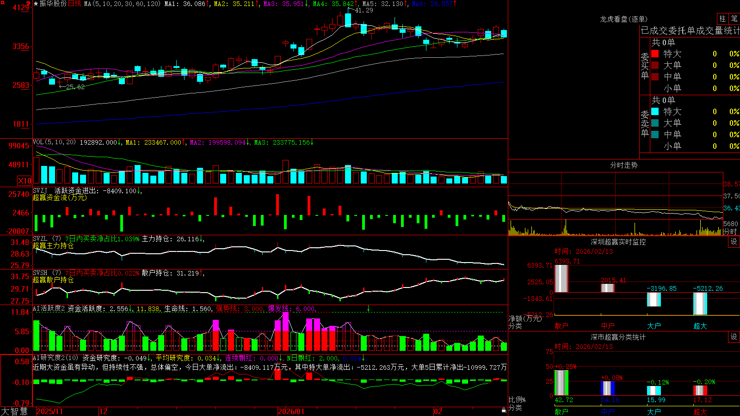
Task: Click 超赢主力持仓 yellow label
Action: [53, 245]
